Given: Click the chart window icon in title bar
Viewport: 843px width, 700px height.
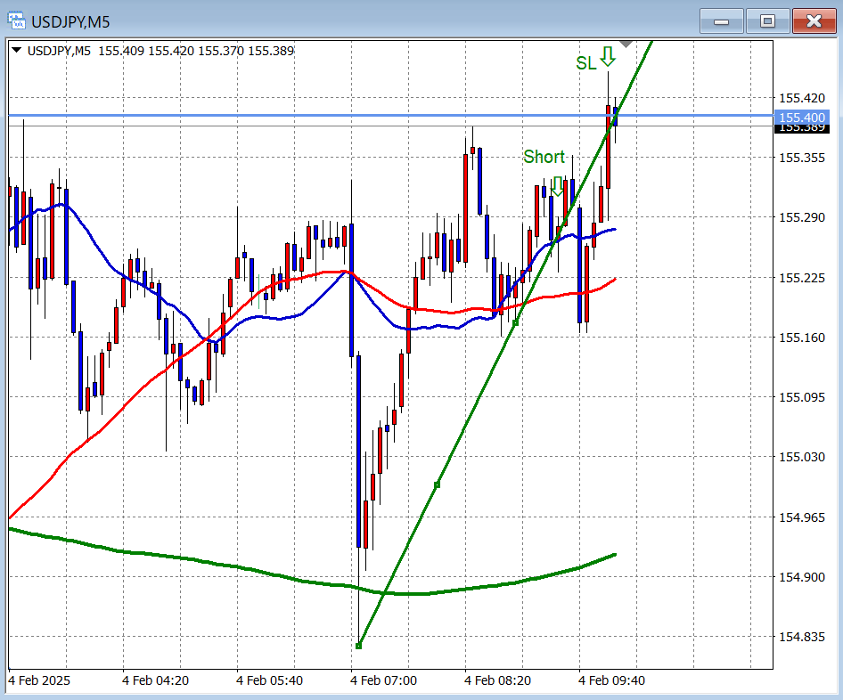Looking at the screenshot, I should (x=17, y=20).
